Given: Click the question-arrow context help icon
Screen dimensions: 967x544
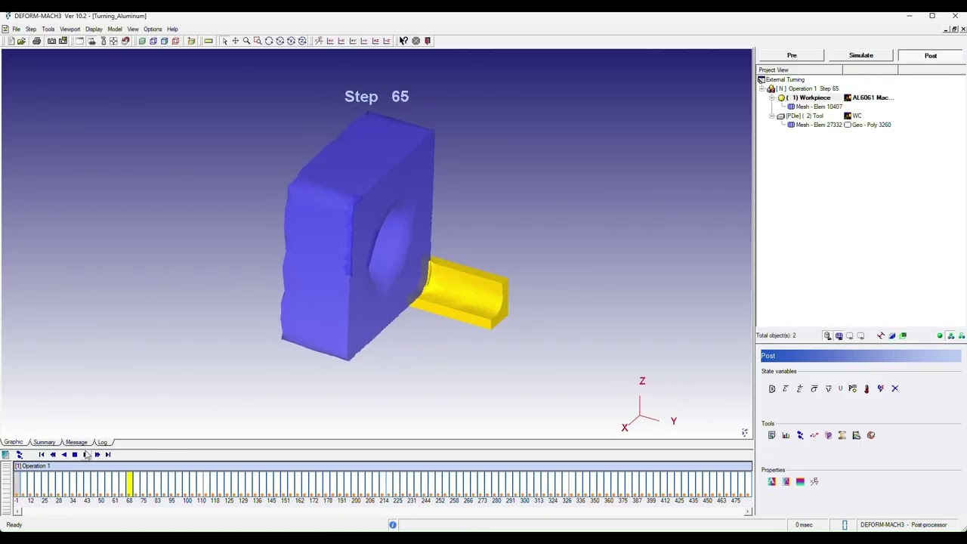Looking at the screenshot, I should coord(404,41).
